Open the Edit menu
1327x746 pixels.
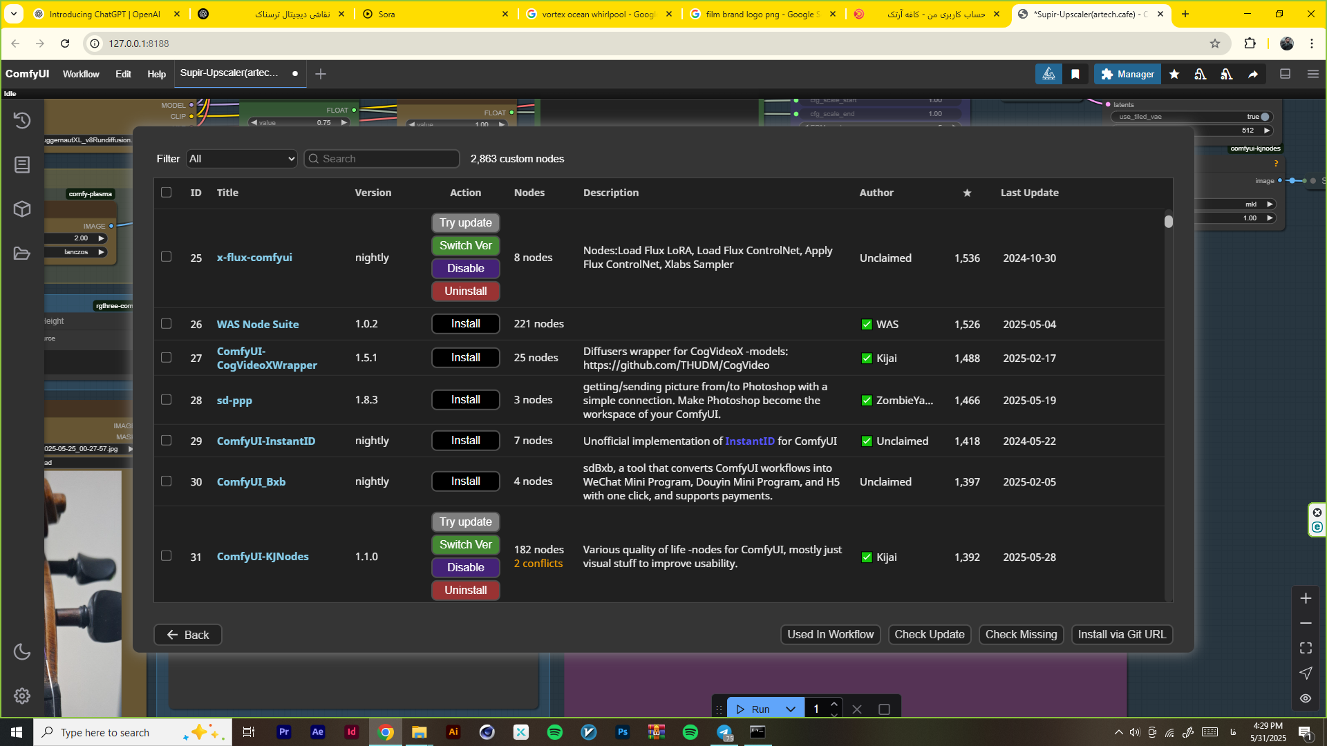(x=123, y=74)
